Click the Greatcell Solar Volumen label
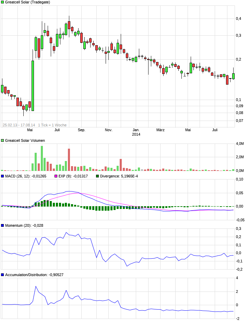This screenshot has height=322, width=249. (x=25, y=141)
